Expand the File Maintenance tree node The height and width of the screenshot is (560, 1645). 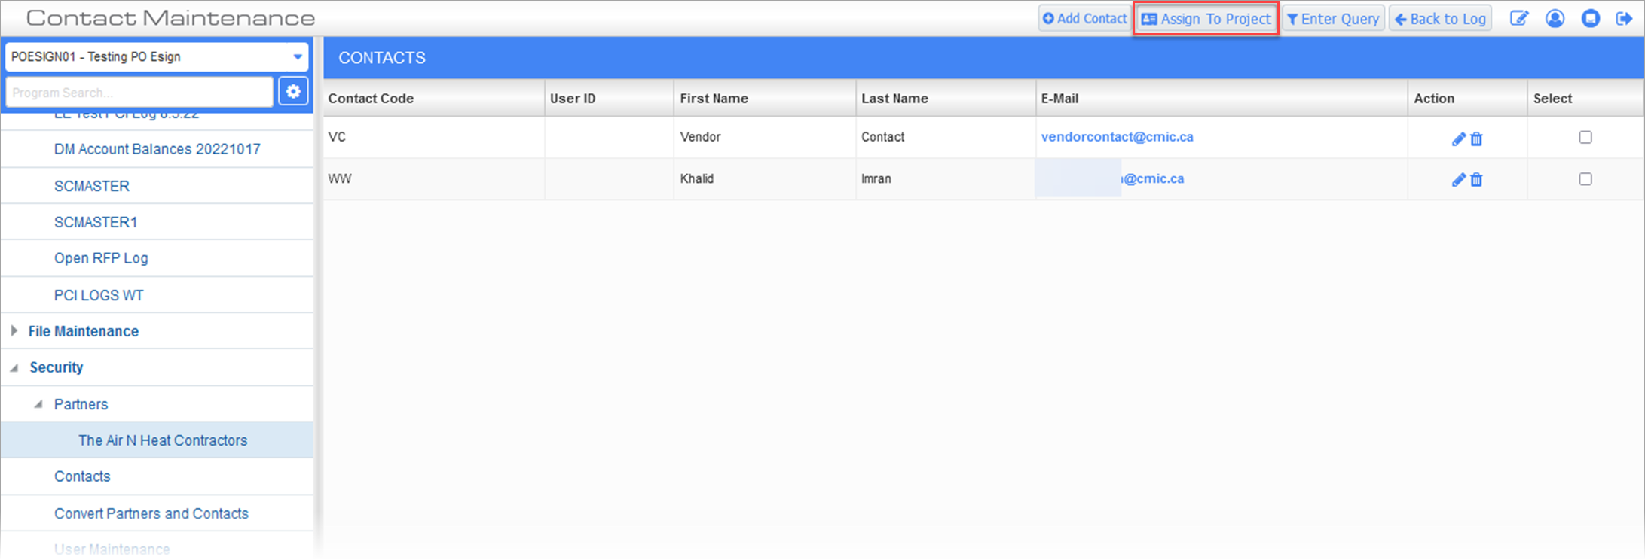14,331
